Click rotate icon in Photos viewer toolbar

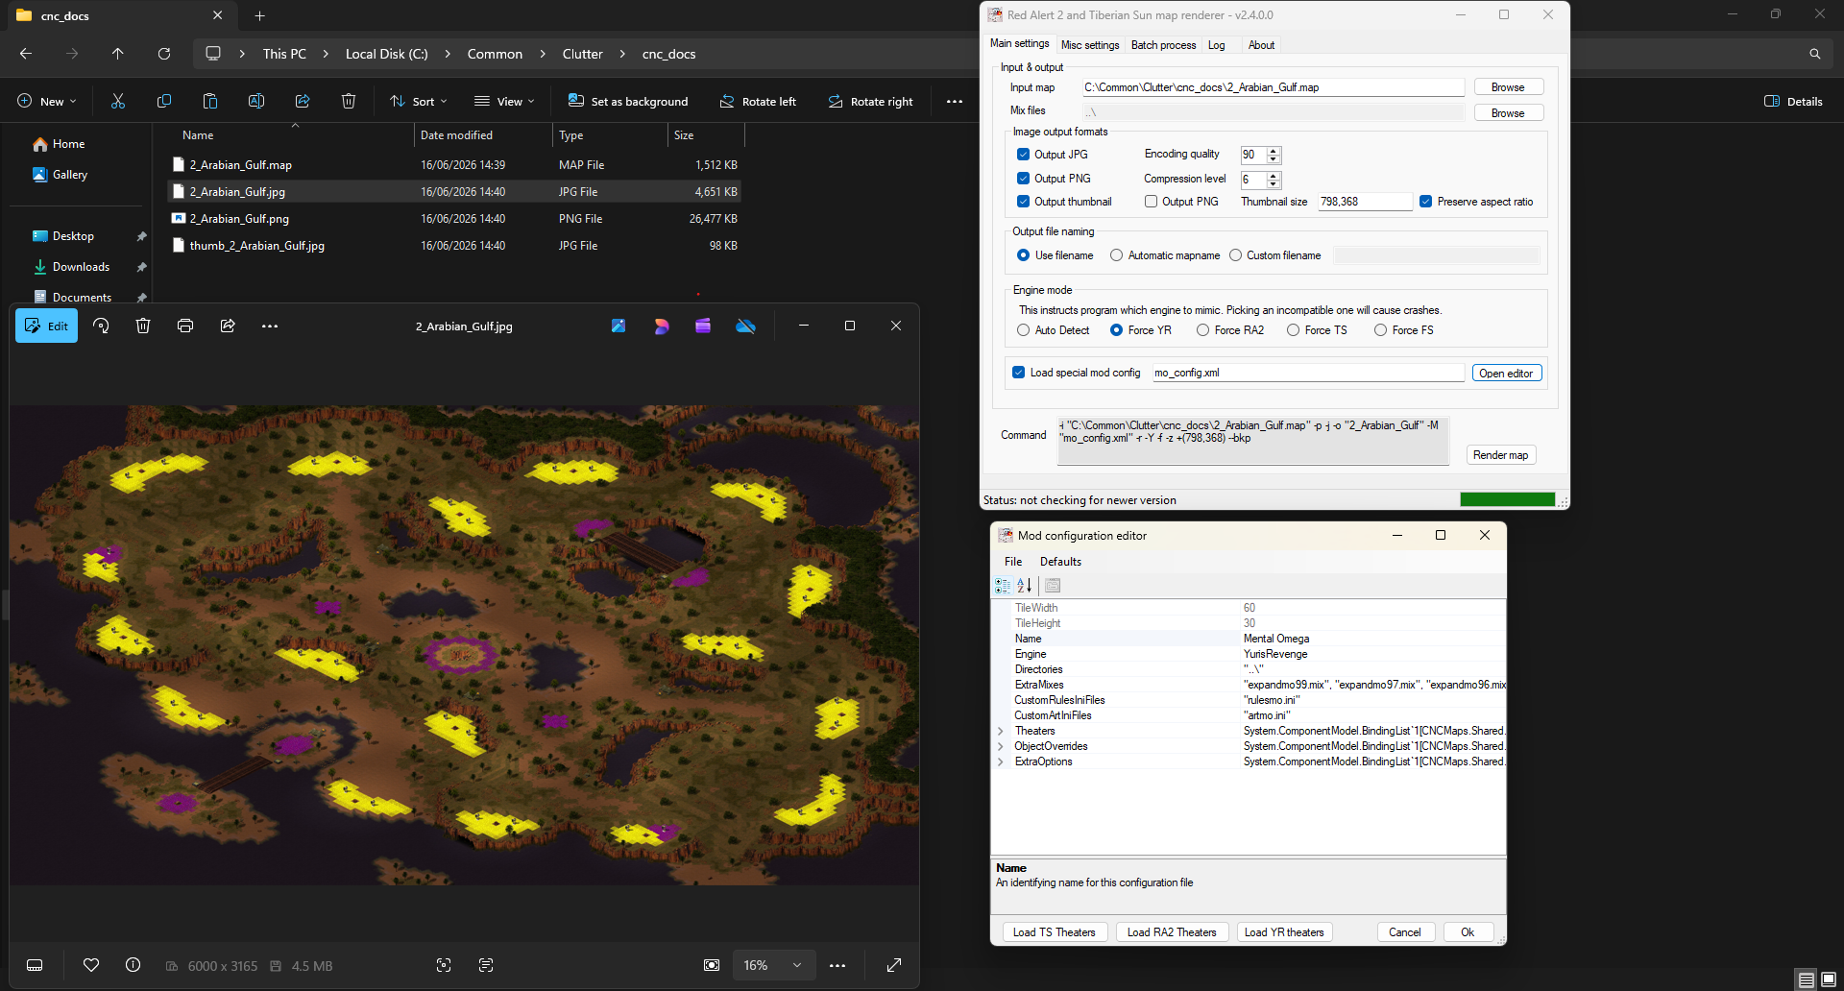coord(101,326)
